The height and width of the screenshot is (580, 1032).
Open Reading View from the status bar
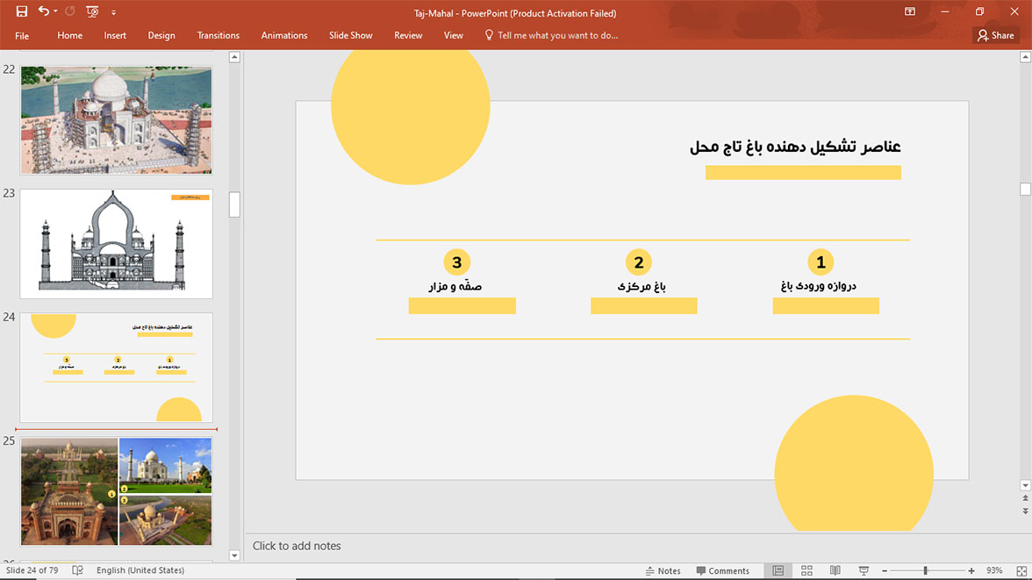coord(835,570)
